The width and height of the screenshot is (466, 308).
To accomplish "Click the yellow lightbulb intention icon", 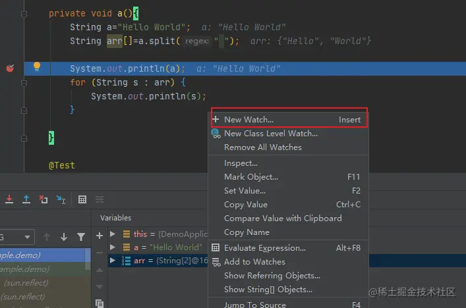I will point(36,66).
